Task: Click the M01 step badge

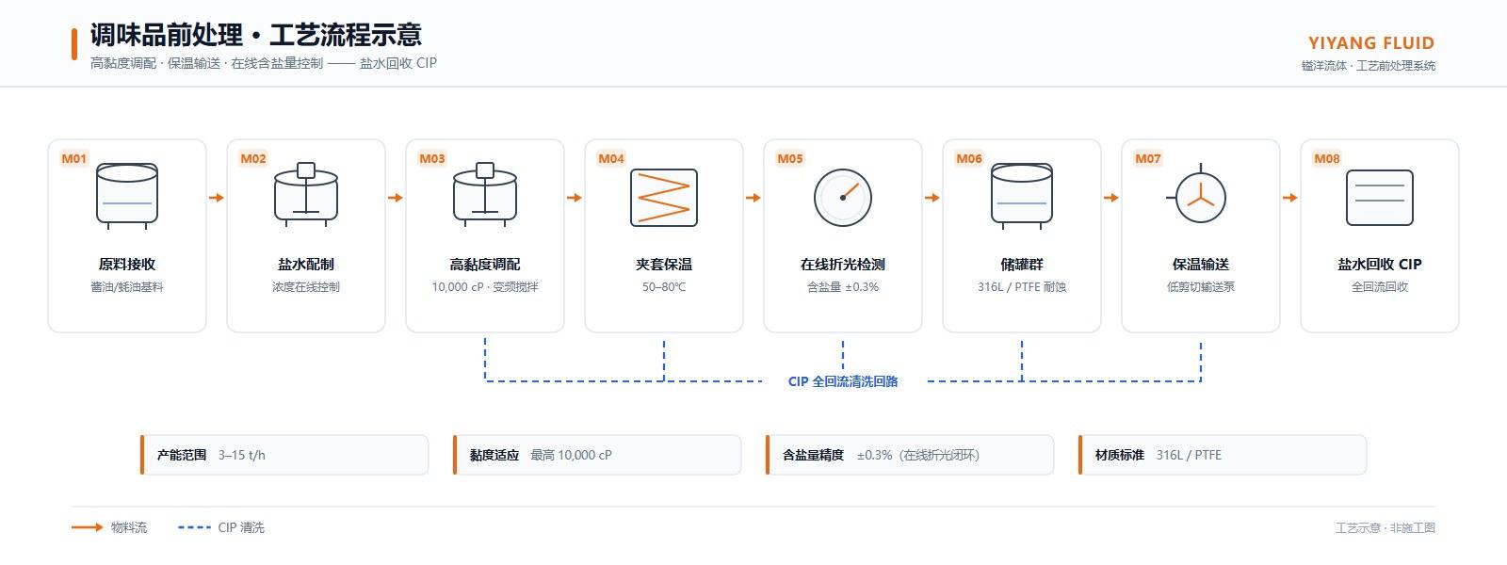Action: [74, 158]
